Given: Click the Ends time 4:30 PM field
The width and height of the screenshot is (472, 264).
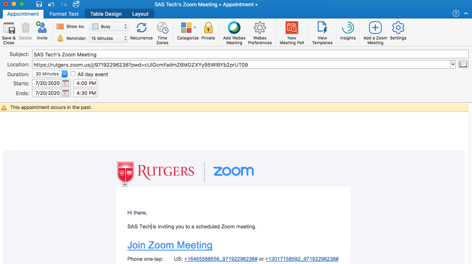Looking at the screenshot, I should (x=86, y=93).
